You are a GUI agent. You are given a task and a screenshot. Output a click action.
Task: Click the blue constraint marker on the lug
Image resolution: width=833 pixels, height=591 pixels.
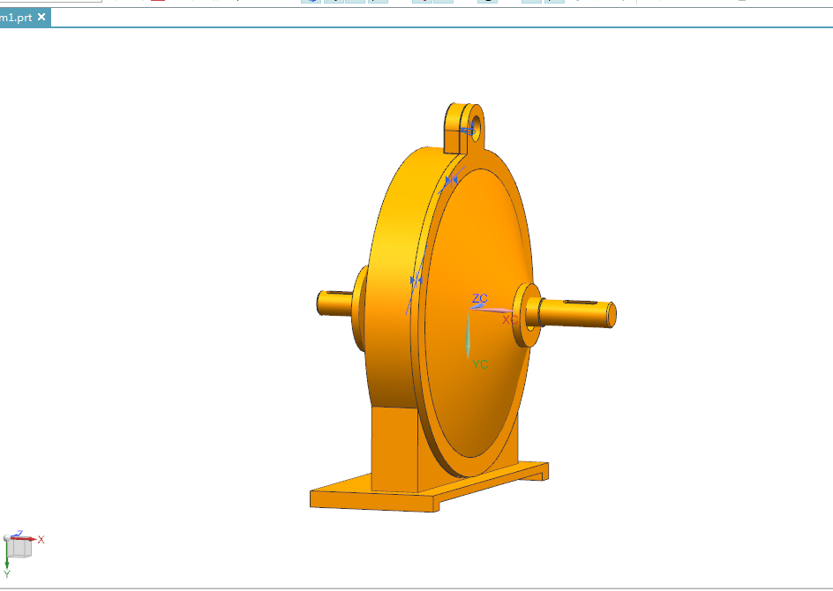tap(468, 129)
